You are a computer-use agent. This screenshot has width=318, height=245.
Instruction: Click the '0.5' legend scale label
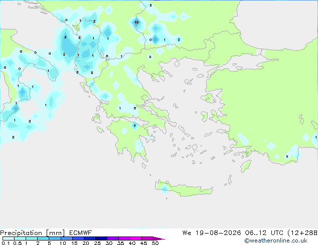point(18,243)
